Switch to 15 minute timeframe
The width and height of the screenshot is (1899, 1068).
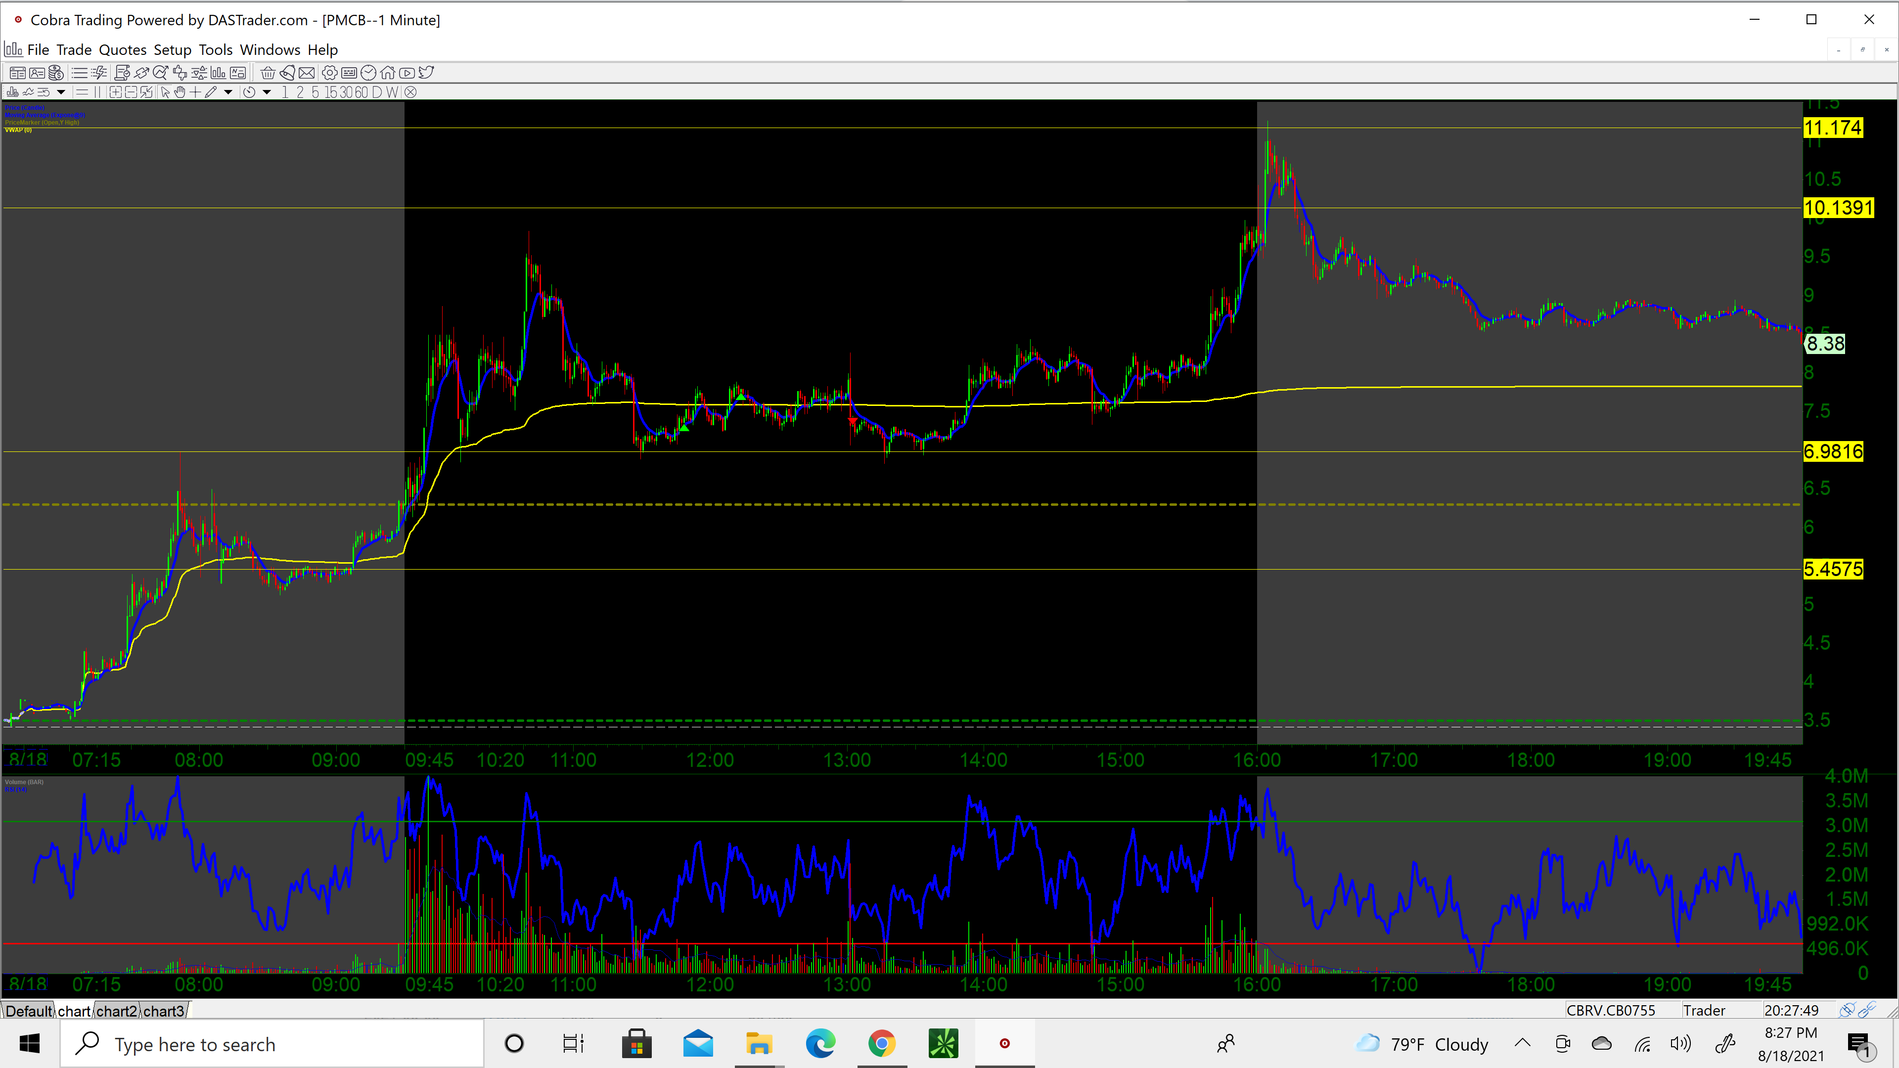pos(331,92)
